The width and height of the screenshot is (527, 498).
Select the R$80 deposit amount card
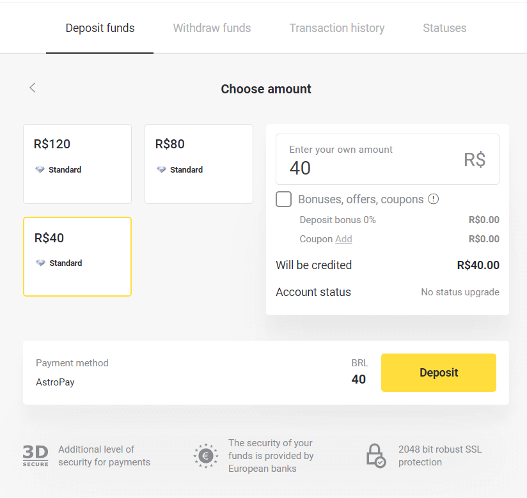(x=199, y=164)
